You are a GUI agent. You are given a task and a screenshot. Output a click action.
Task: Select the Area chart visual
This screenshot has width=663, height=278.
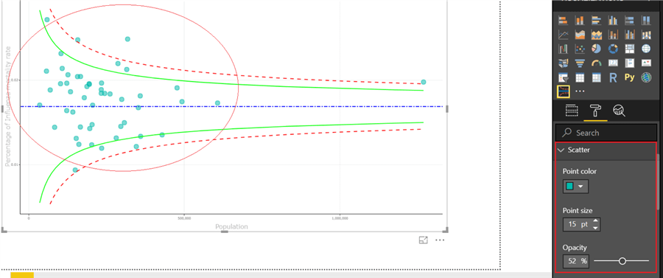pyautogui.click(x=580, y=35)
